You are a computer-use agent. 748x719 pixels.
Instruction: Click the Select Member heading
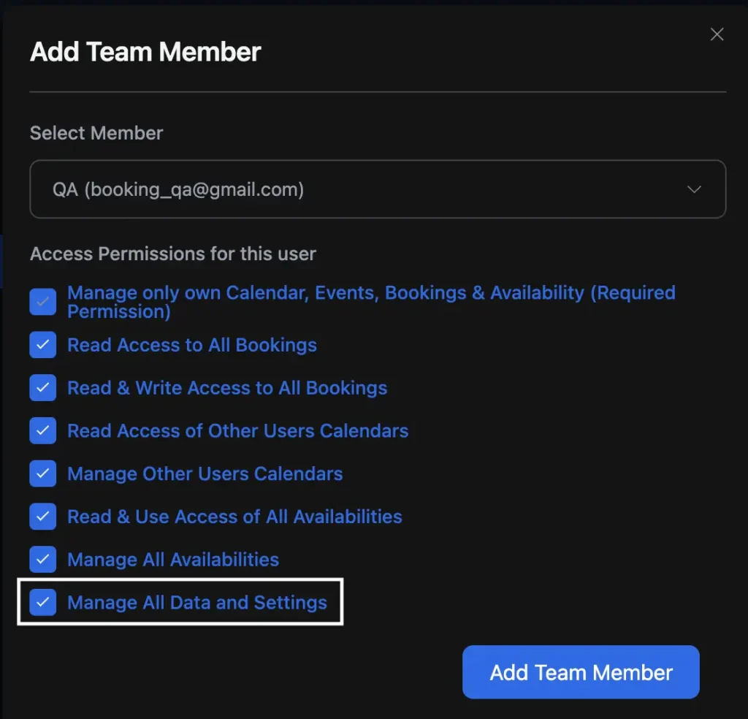96,133
